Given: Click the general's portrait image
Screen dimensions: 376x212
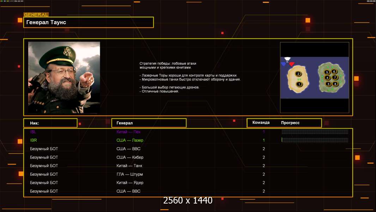Looking at the screenshot, I should pos(64,77).
